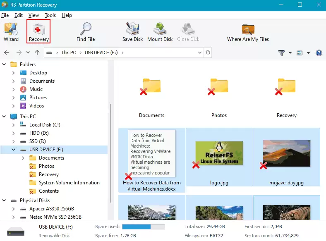
Task: Expand the Local Disk (C:) node
Action: 14,125
